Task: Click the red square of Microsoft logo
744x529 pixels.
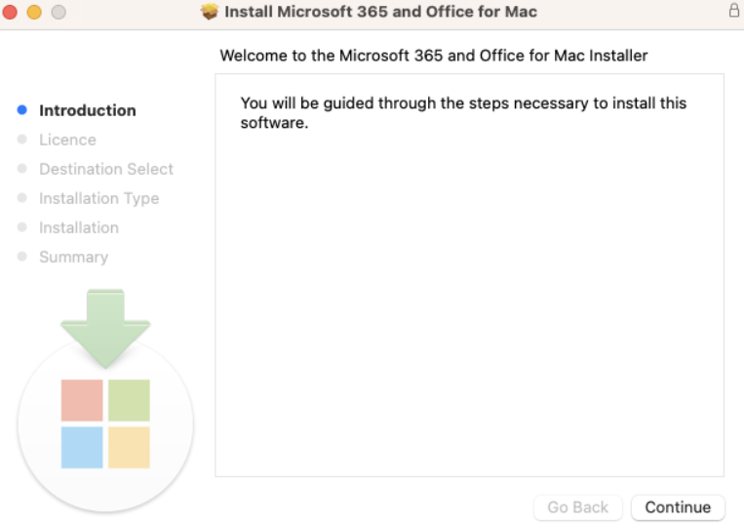Action: [x=82, y=400]
